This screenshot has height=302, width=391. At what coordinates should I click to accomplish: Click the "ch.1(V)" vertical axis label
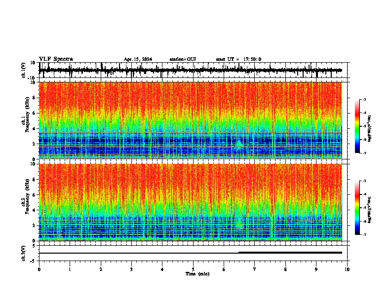pyautogui.click(x=24, y=70)
